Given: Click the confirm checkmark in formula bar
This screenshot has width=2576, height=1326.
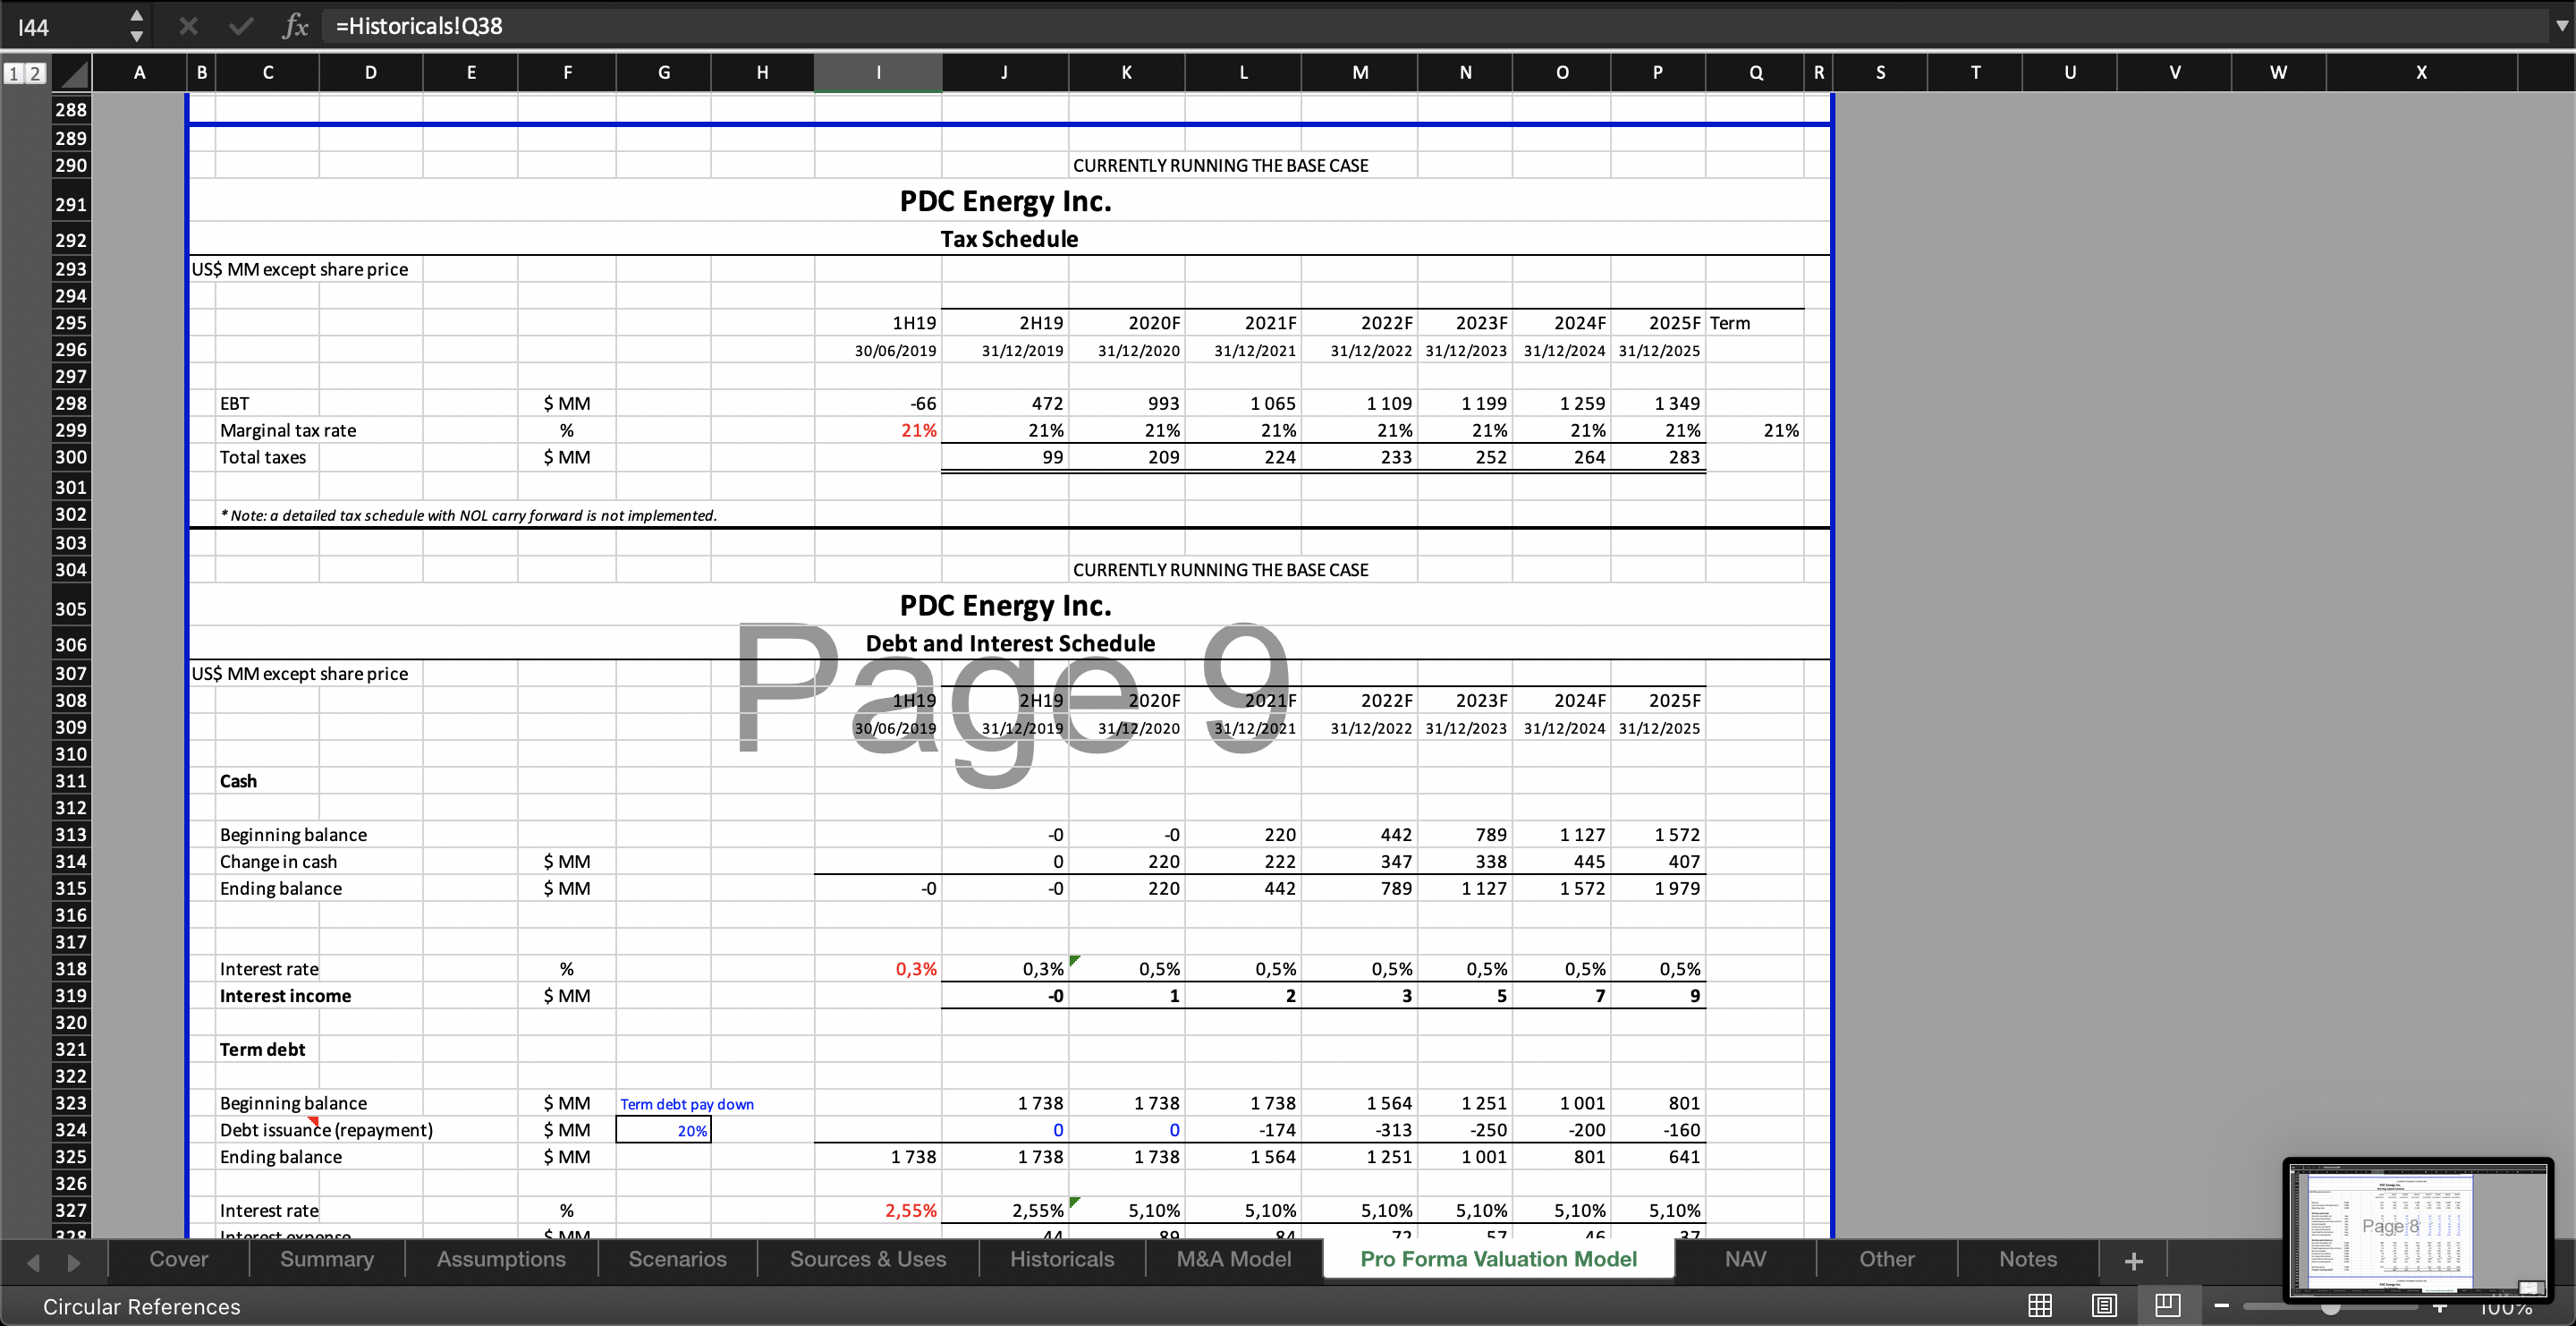Looking at the screenshot, I should point(241,26).
